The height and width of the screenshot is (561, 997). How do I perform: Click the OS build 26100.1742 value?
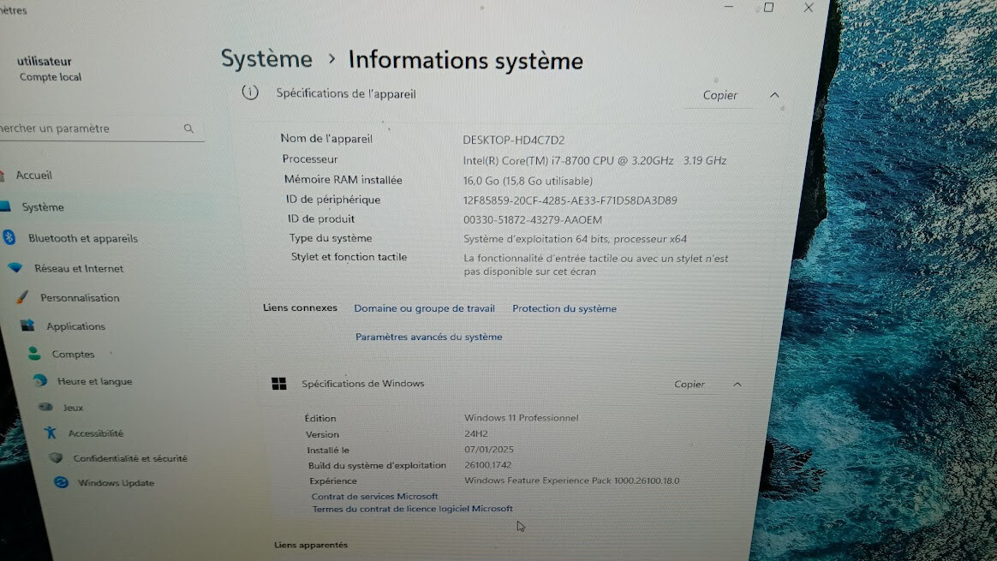(x=487, y=465)
